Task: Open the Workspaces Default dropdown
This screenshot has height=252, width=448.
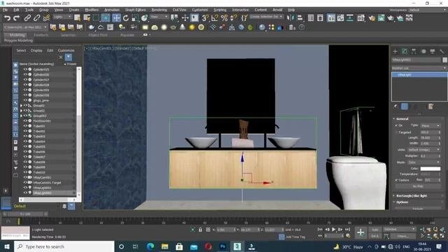Action: (427, 10)
